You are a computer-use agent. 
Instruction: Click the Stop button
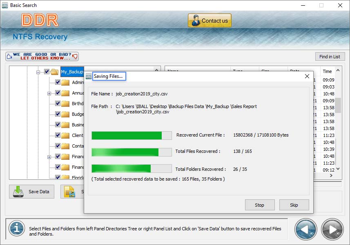point(260,205)
